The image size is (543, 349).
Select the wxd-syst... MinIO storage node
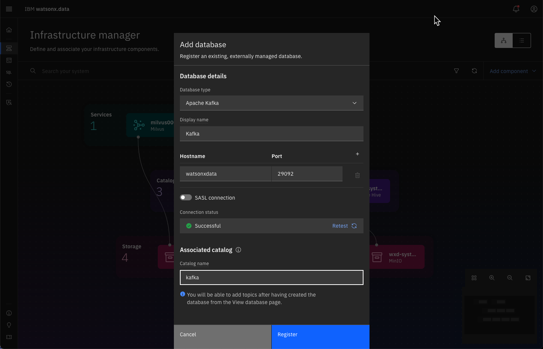tap(396, 257)
